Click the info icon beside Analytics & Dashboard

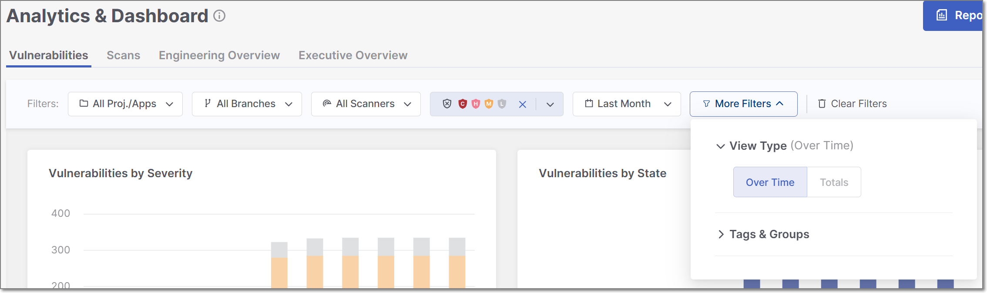[x=219, y=16]
